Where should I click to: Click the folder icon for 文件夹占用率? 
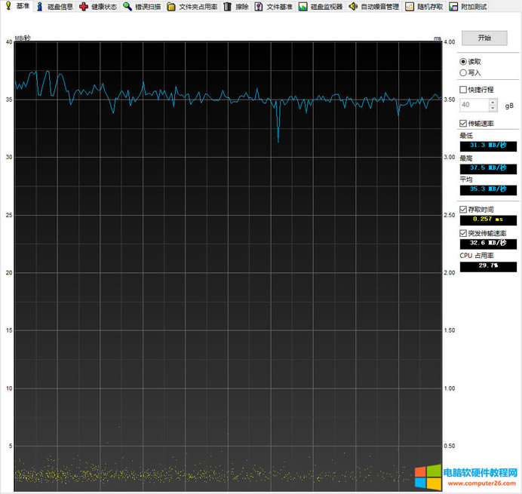pyautogui.click(x=171, y=7)
